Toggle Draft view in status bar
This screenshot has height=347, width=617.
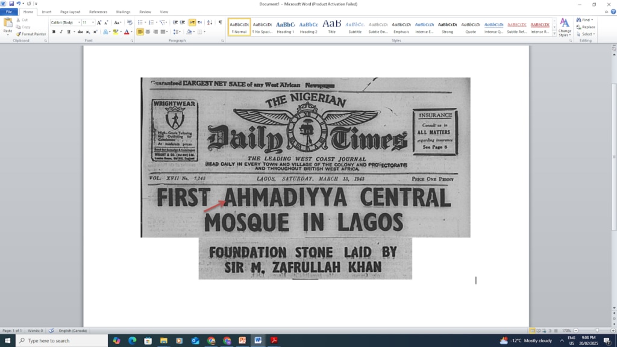coord(556,331)
